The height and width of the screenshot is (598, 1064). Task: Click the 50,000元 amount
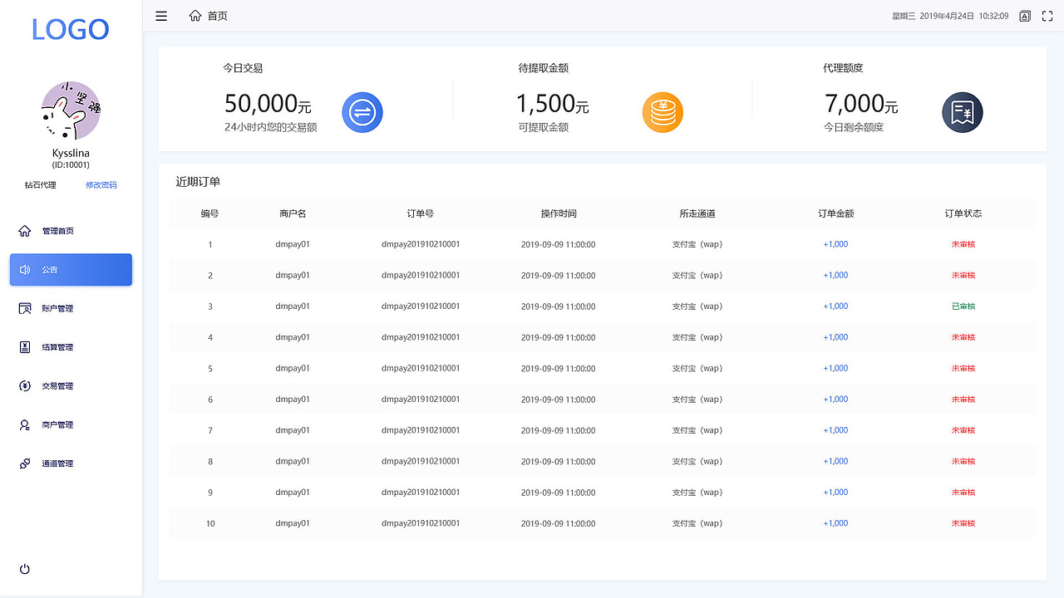click(x=268, y=104)
